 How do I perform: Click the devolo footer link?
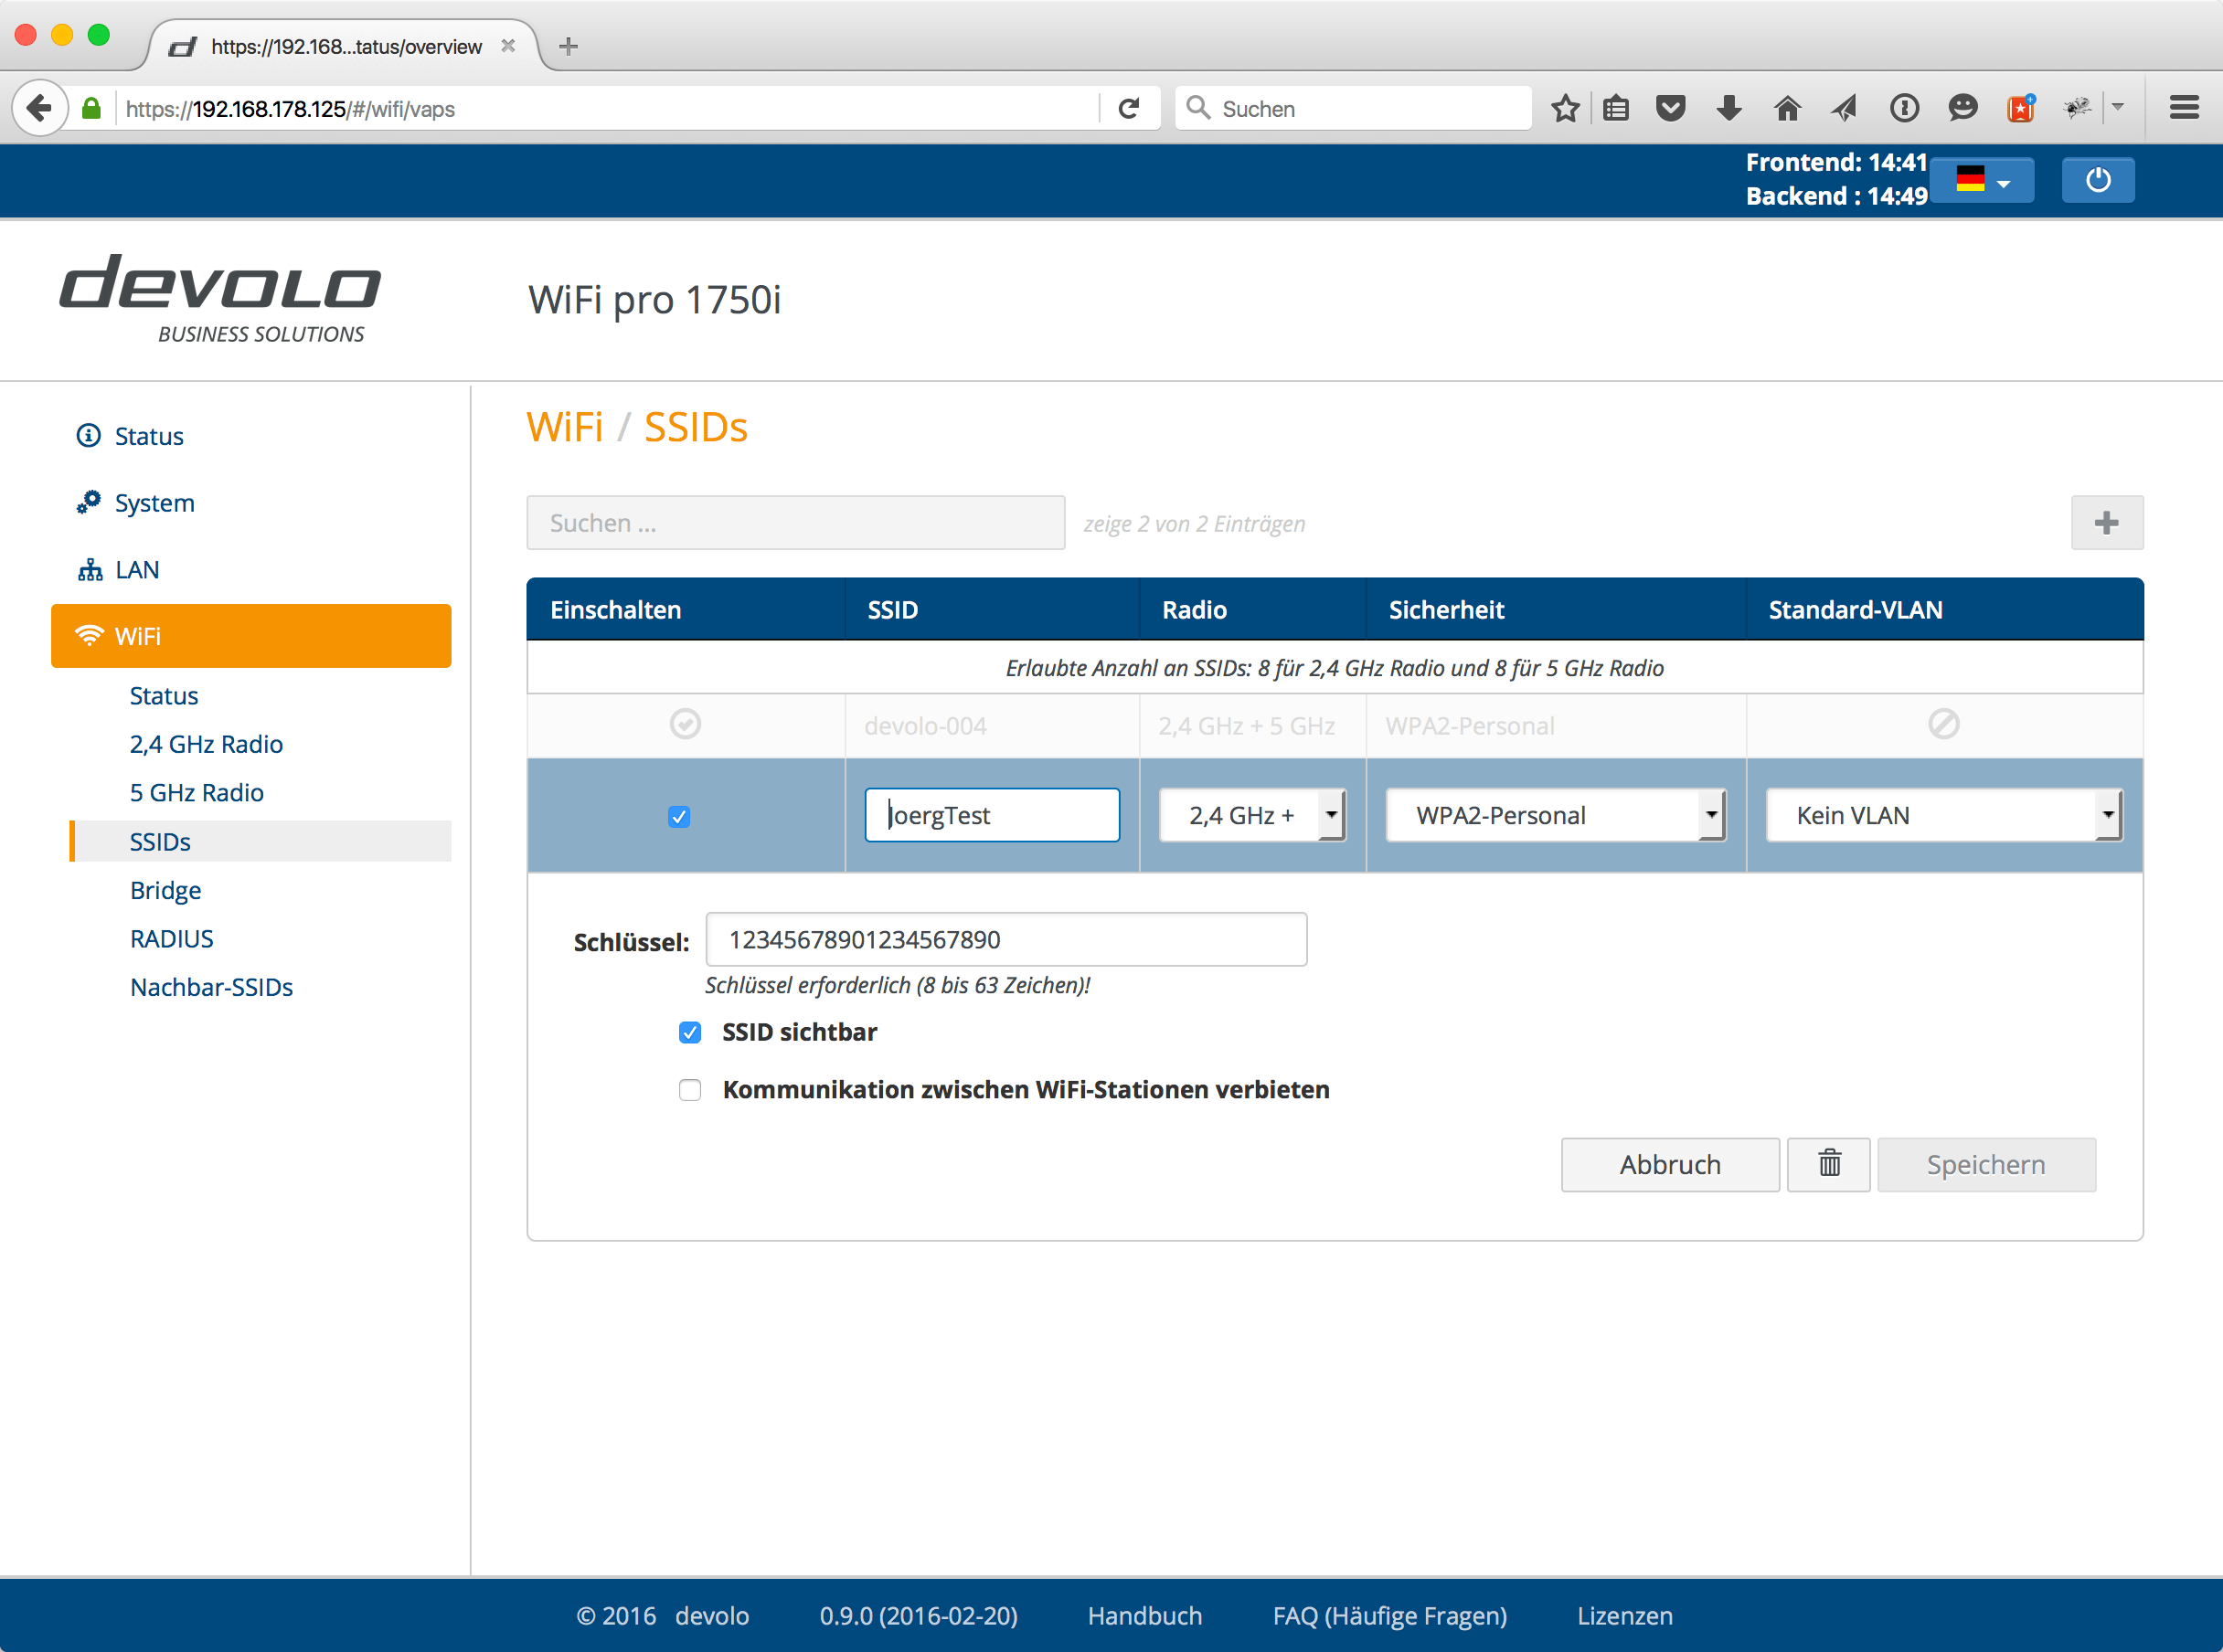pyautogui.click(x=712, y=1615)
